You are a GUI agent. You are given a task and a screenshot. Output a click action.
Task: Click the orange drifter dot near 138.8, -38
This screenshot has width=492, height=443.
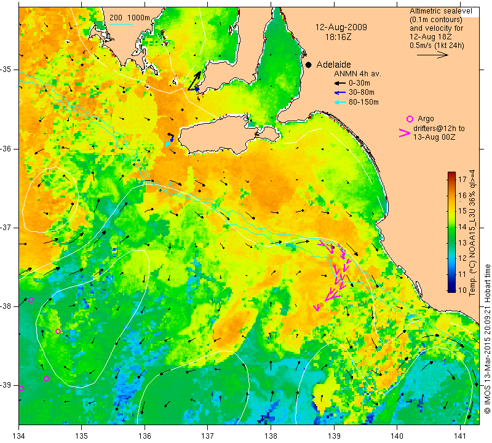[x=321, y=305]
